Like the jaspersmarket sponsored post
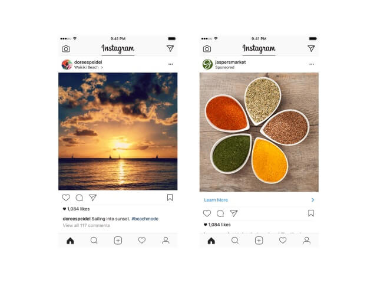This screenshot has height=283, width=377. click(207, 213)
